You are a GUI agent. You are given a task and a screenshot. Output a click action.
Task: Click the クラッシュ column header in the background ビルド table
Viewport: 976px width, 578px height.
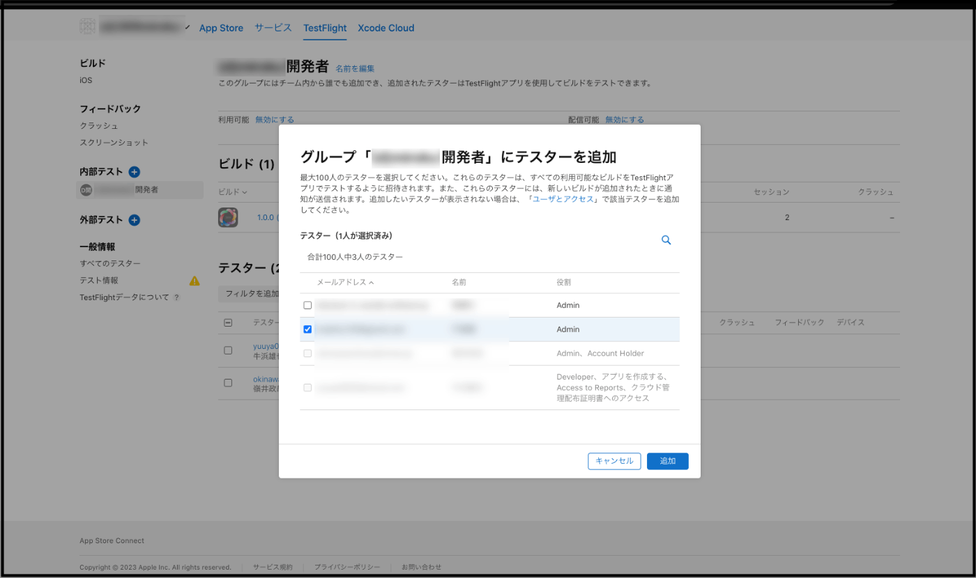click(876, 192)
